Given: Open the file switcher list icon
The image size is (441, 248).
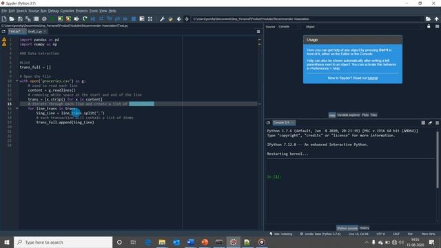Looking at the screenshot, I should [36, 19].
